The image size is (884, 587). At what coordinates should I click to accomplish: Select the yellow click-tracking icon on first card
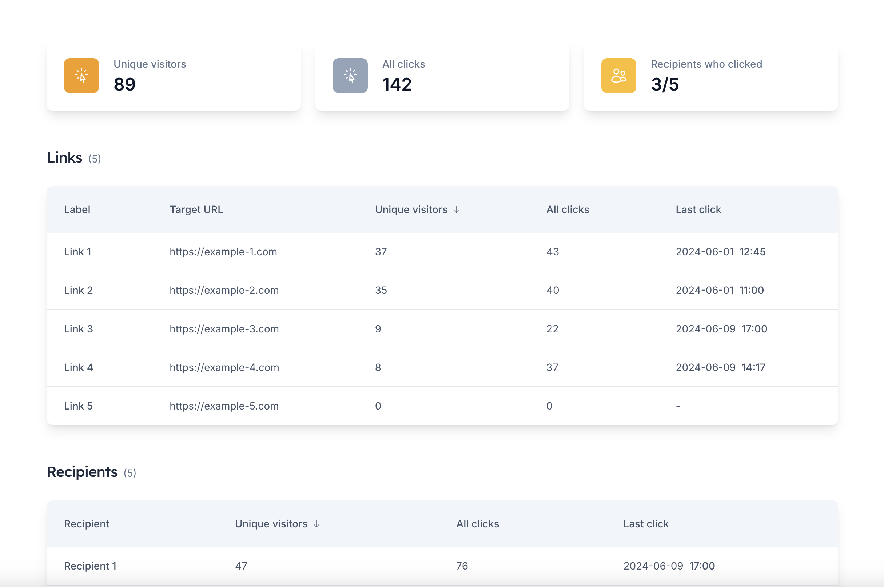pos(81,76)
